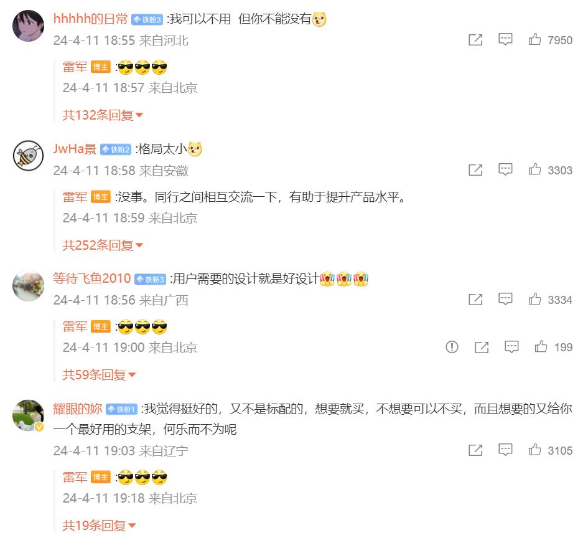This screenshot has height=535, width=588.
Task: Expand 共59条回复 replies
Action: point(99,375)
